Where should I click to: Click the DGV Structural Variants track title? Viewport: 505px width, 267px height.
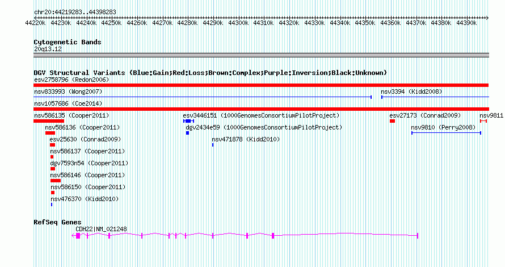pos(211,73)
